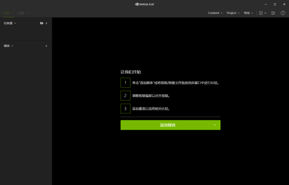Click the plus icon beside 媒体
This screenshot has width=289, height=185.
click(46, 46)
